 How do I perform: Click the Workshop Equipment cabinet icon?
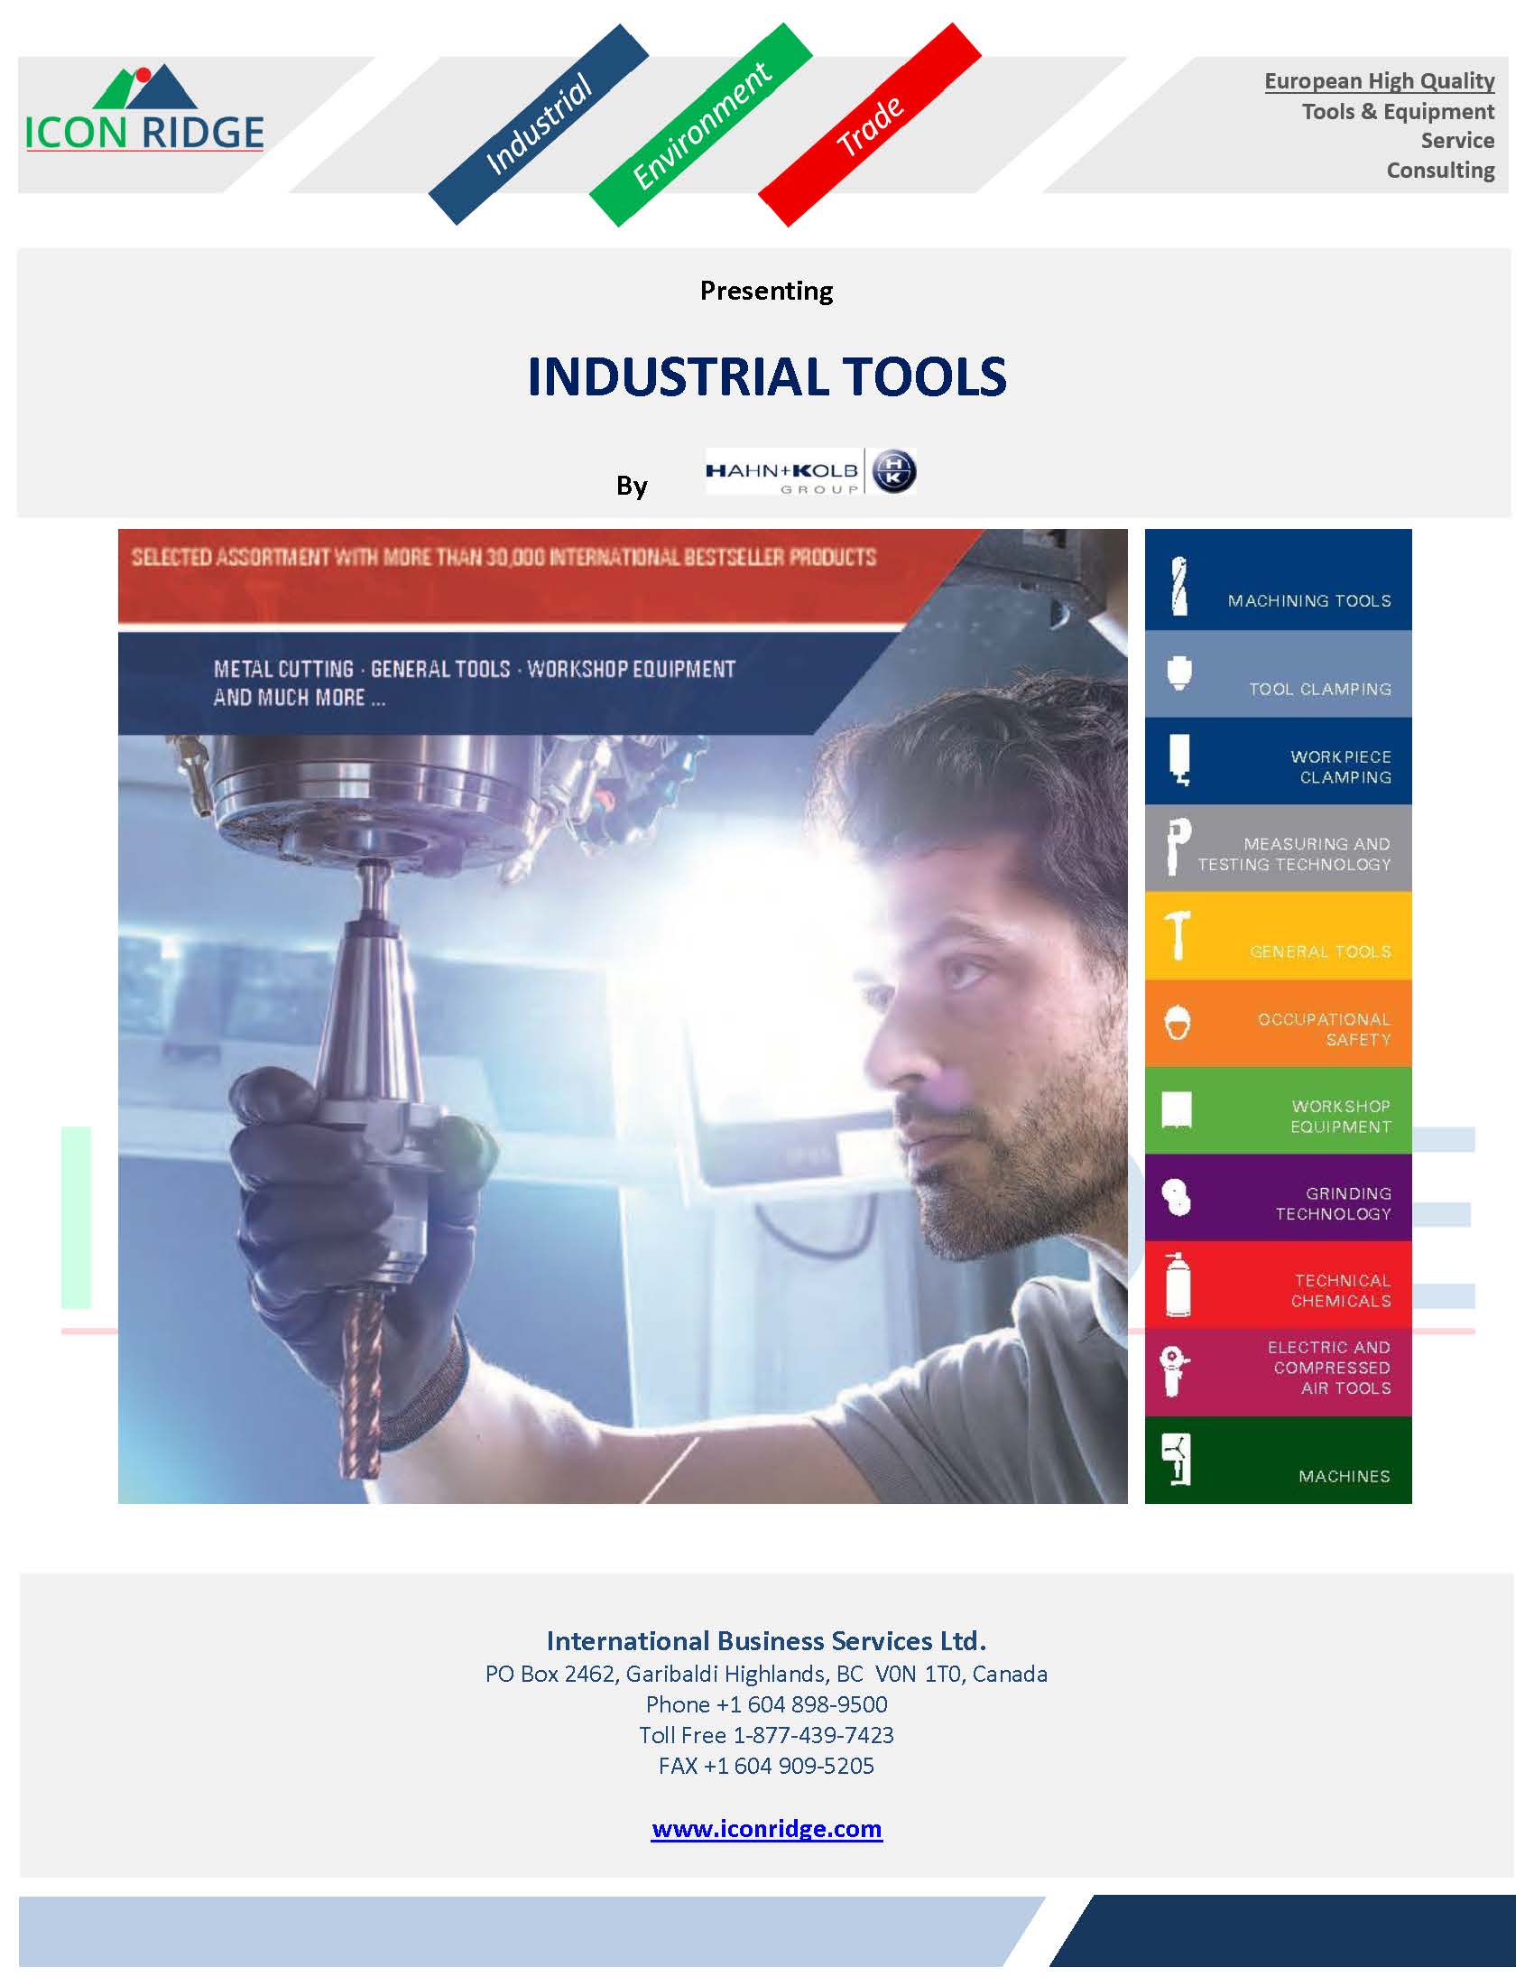coord(1177,1110)
